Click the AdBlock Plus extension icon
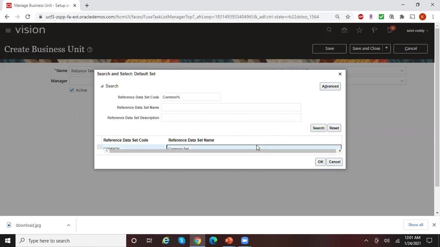Screen dimensions: 440x247 pyautogui.click(x=361, y=17)
